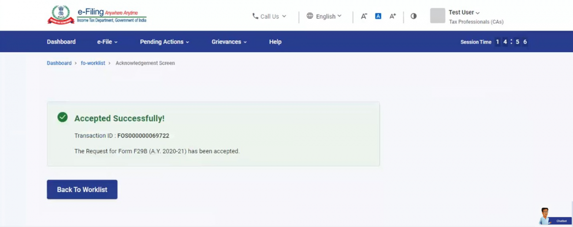The height and width of the screenshot is (227, 573).
Task: Click the globe language icon
Action: pyautogui.click(x=310, y=16)
